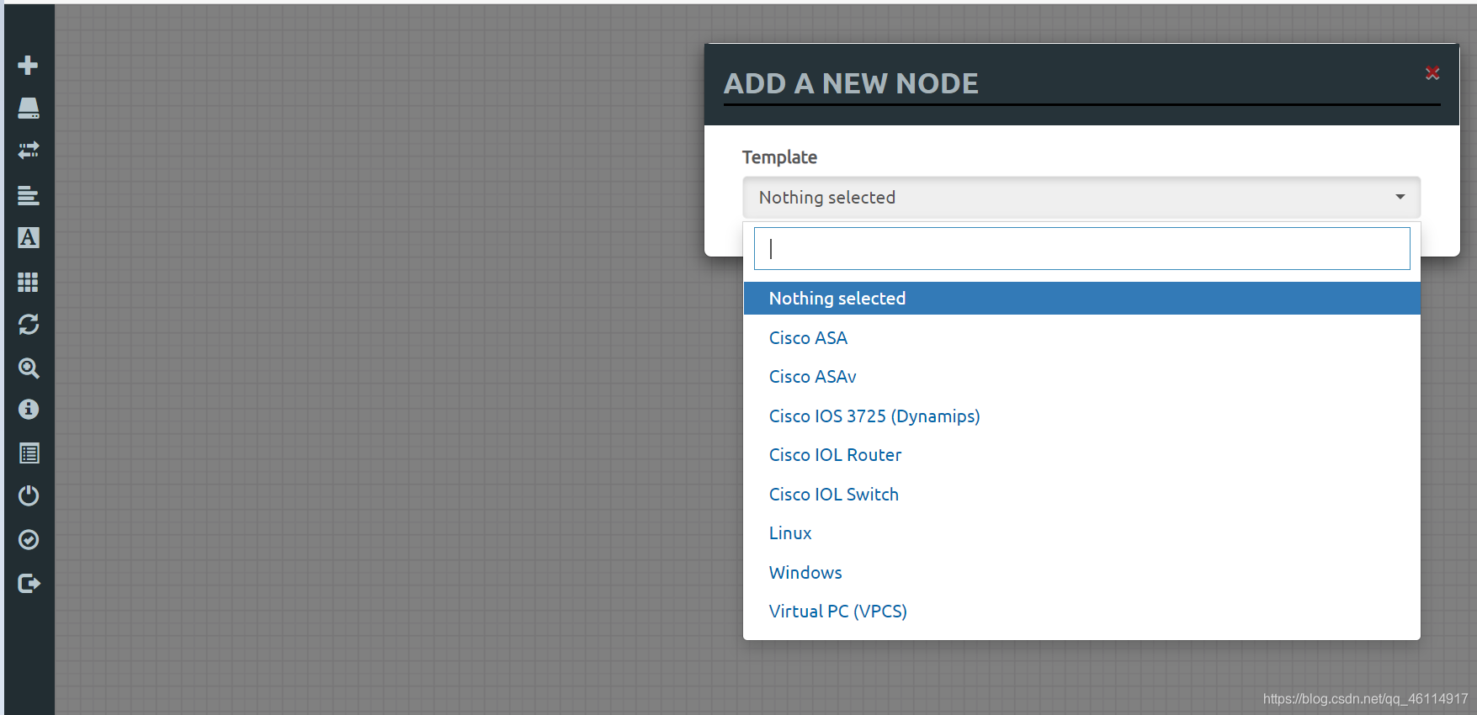The image size is (1477, 715).
Task: Collapse the Template dropdown showing Nothing selected
Action: [1081, 198]
